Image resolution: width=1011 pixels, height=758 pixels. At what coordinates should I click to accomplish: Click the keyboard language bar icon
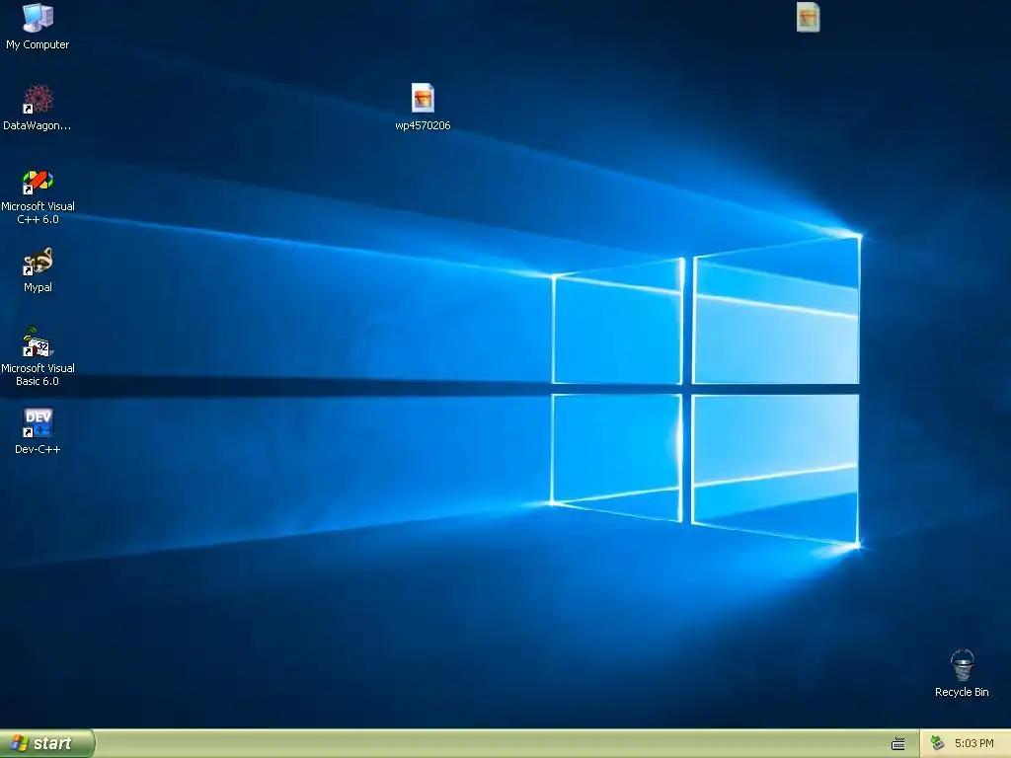click(898, 744)
